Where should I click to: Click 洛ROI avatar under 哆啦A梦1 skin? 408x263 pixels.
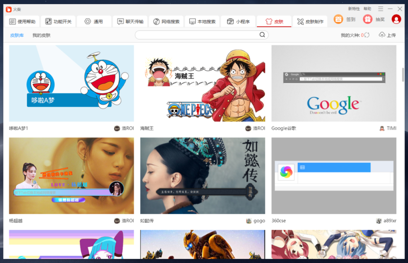click(x=117, y=128)
